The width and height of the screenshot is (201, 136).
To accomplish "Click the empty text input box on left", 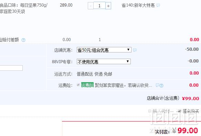I will (x=11, y=68).
